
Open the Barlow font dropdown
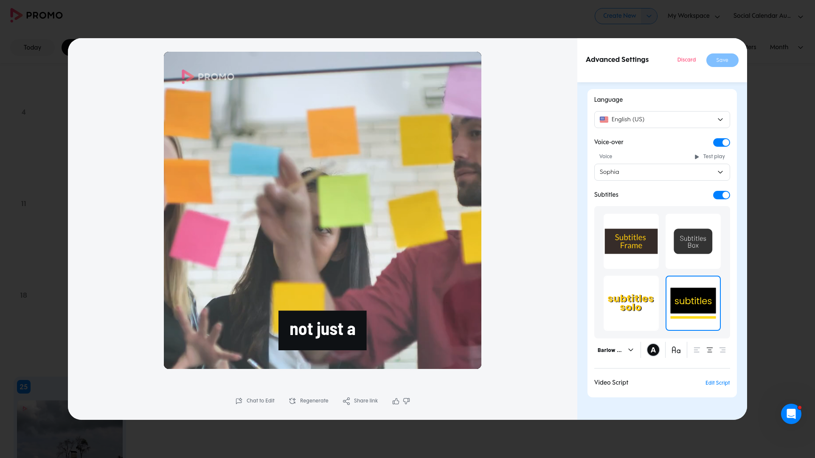[x=615, y=350]
